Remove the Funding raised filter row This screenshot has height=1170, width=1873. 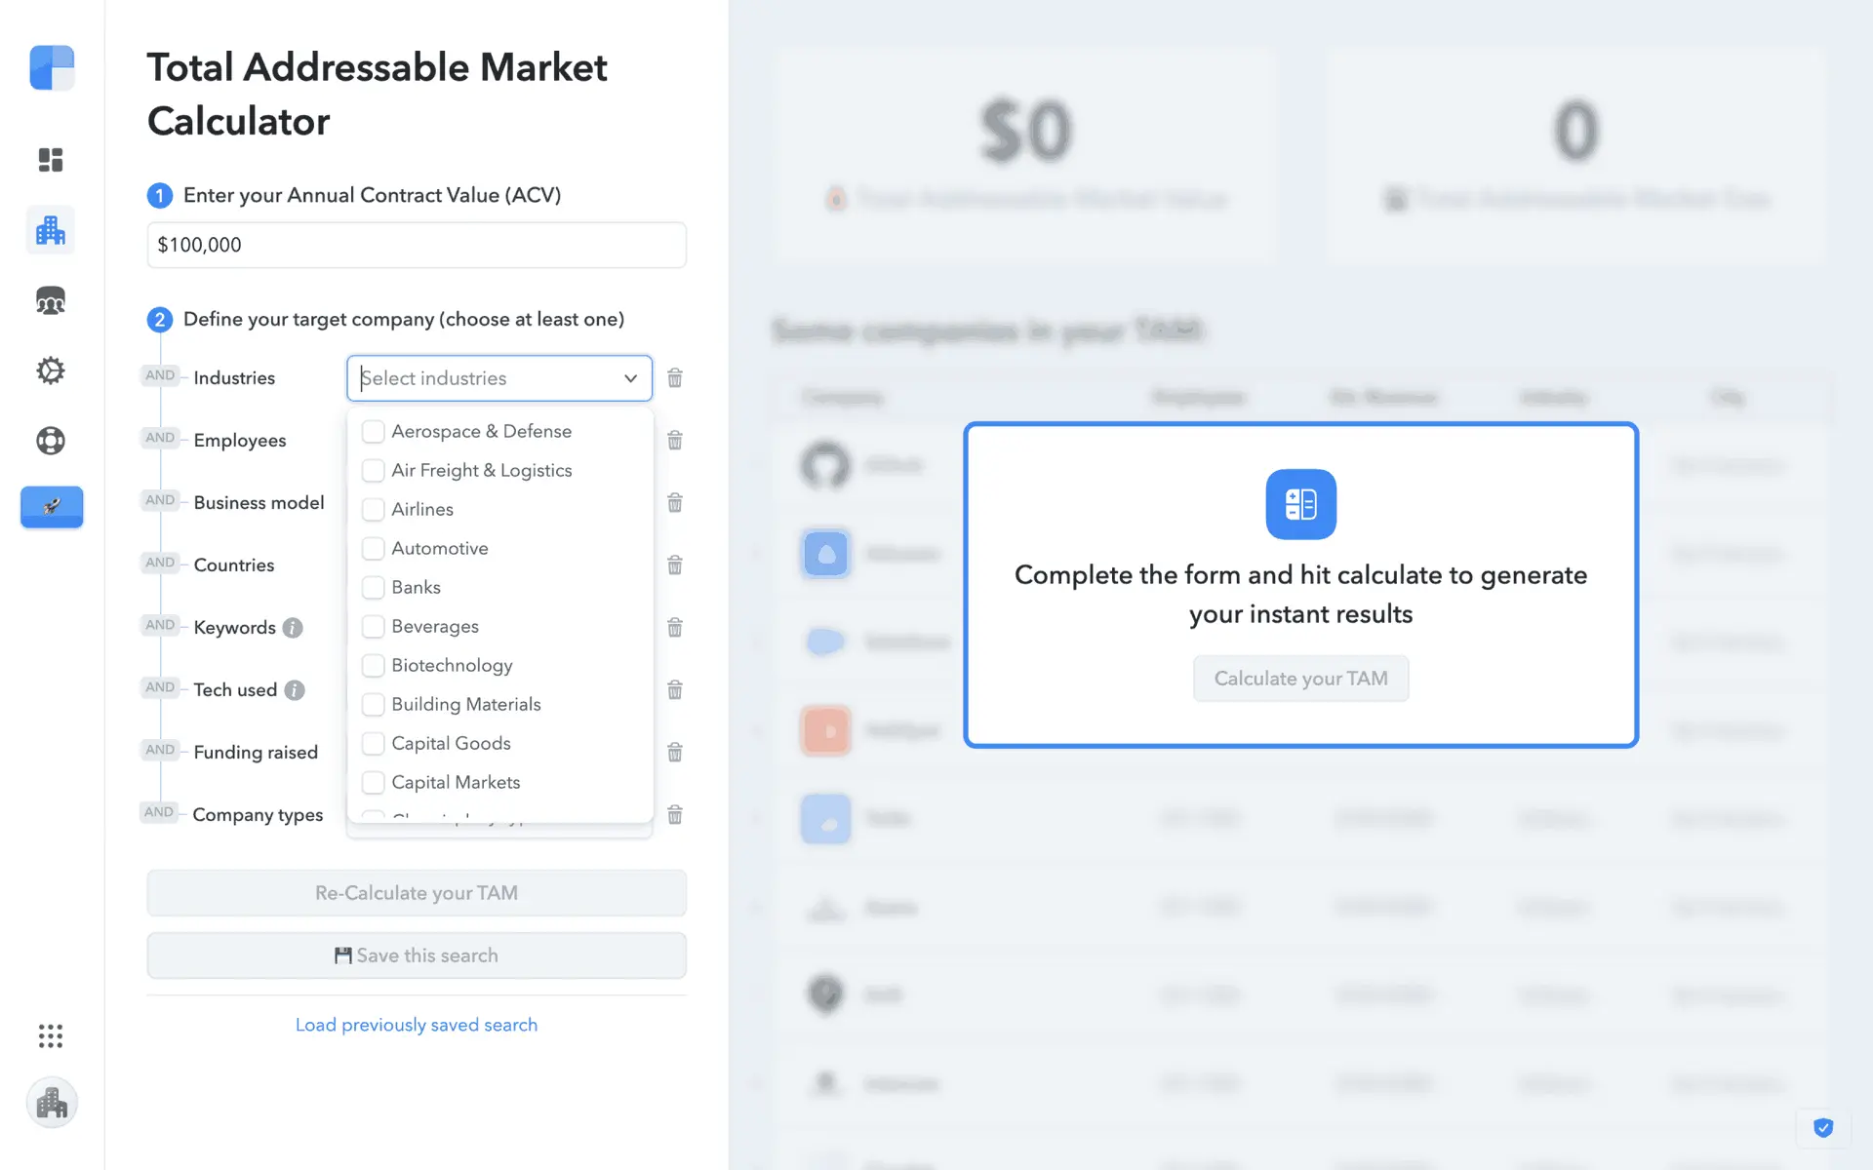tap(674, 753)
